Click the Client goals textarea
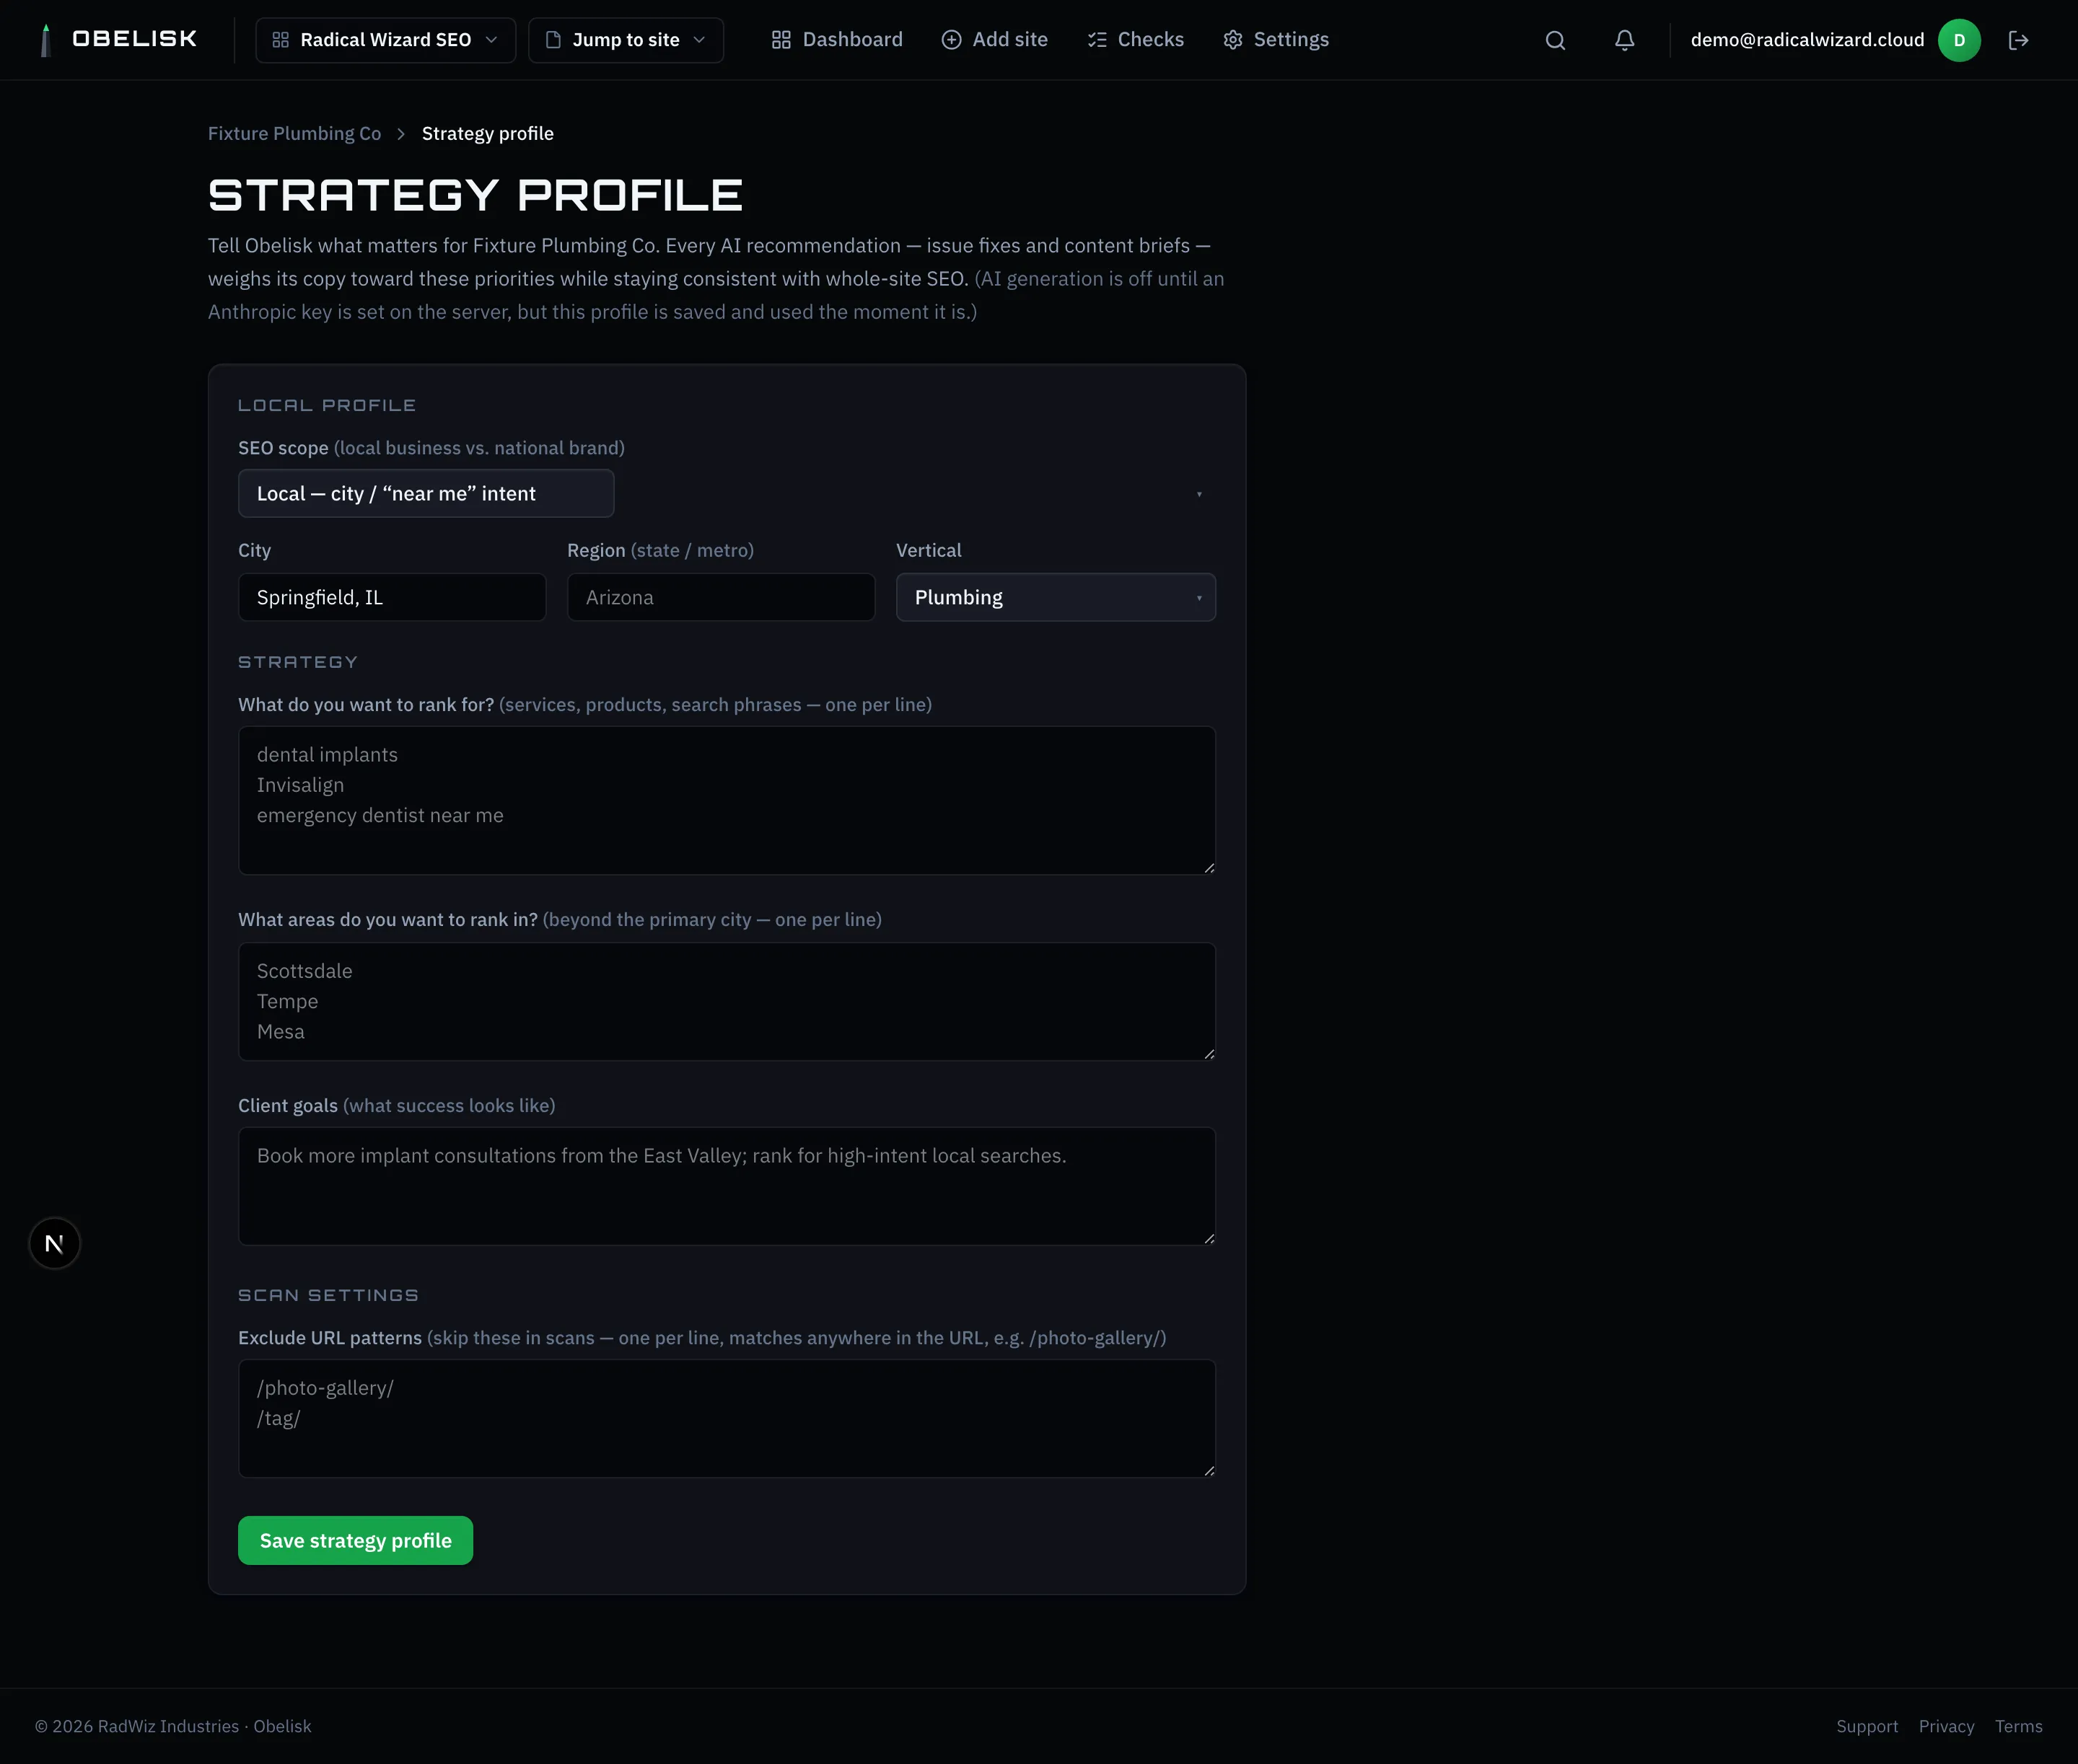The height and width of the screenshot is (1764, 2078). [x=727, y=1186]
